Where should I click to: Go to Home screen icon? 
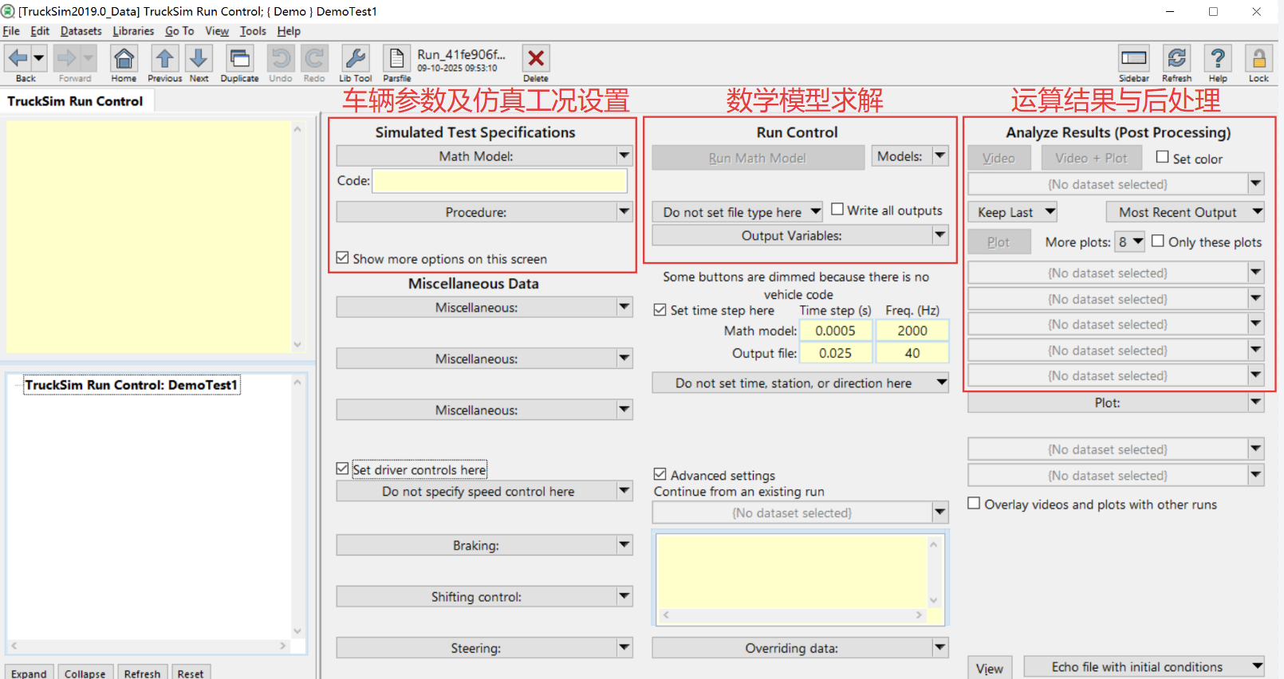[124, 58]
